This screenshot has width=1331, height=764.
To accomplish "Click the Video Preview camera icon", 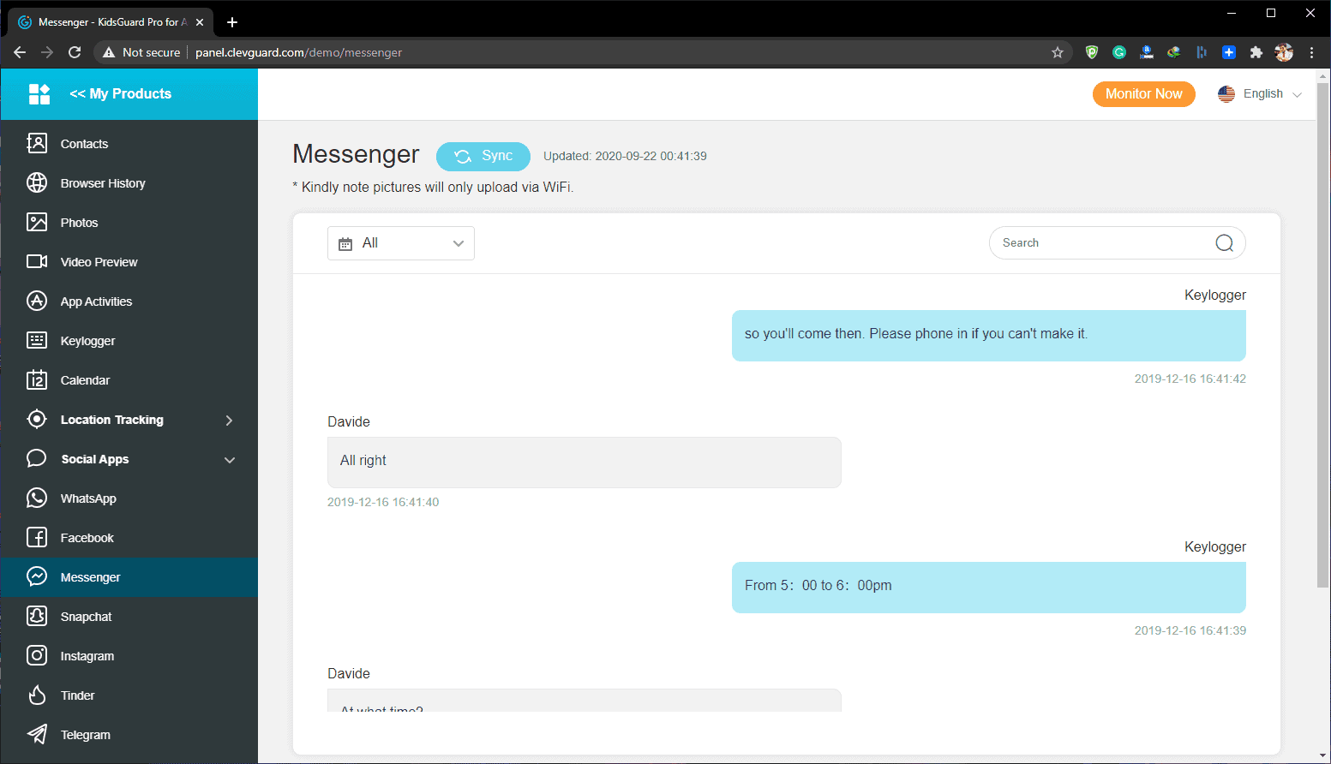I will 38,261.
